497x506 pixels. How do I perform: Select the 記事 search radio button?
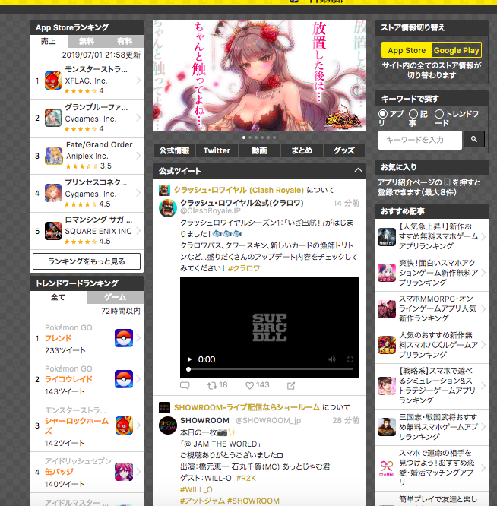coord(413,114)
